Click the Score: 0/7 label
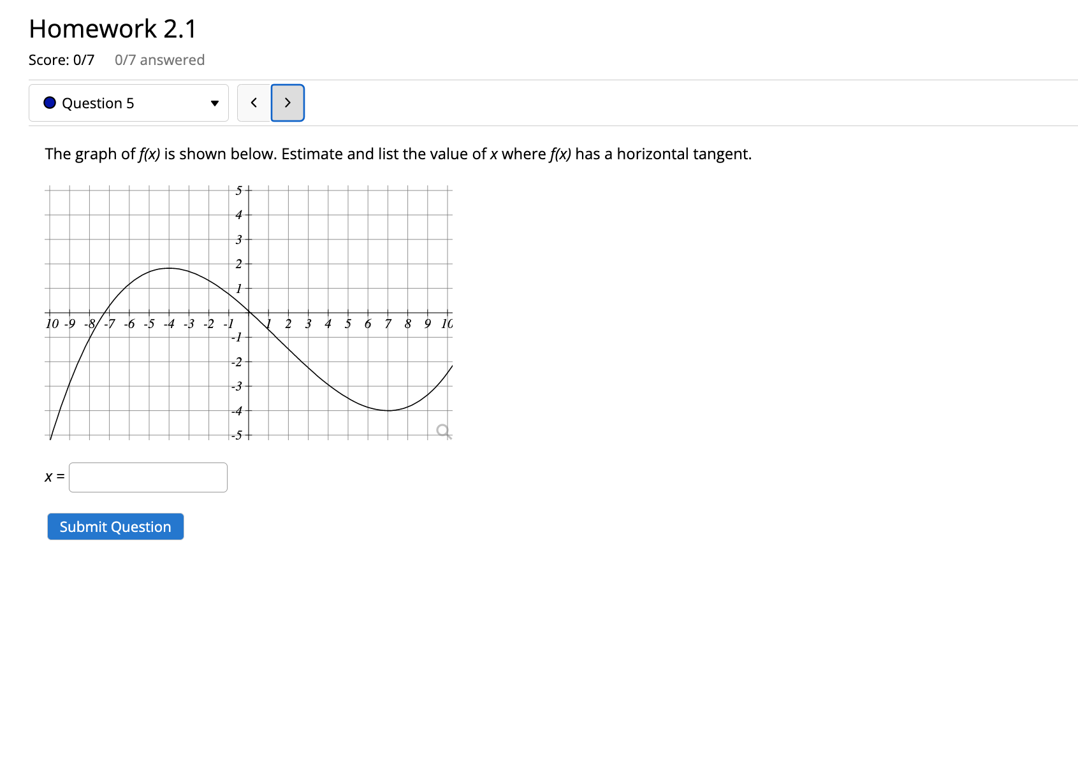 click(x=62, y=59)
